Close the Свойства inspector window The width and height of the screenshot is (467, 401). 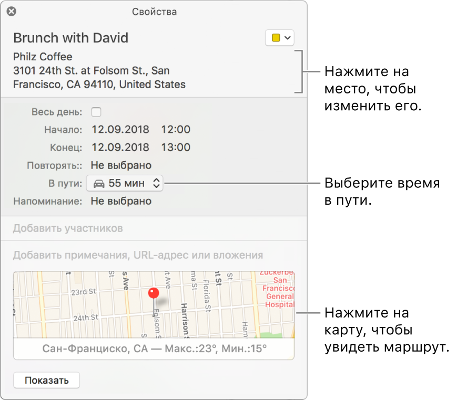pos(12,12)
